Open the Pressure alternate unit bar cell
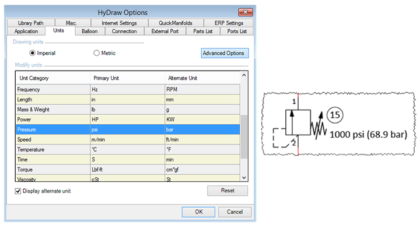Image resolution: width=420 pixels, height=228 pixels. [x=202, y=129]
